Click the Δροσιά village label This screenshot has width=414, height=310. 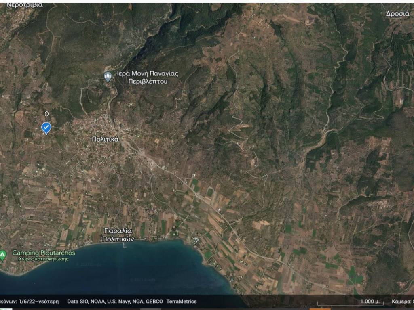coord(397,13)
